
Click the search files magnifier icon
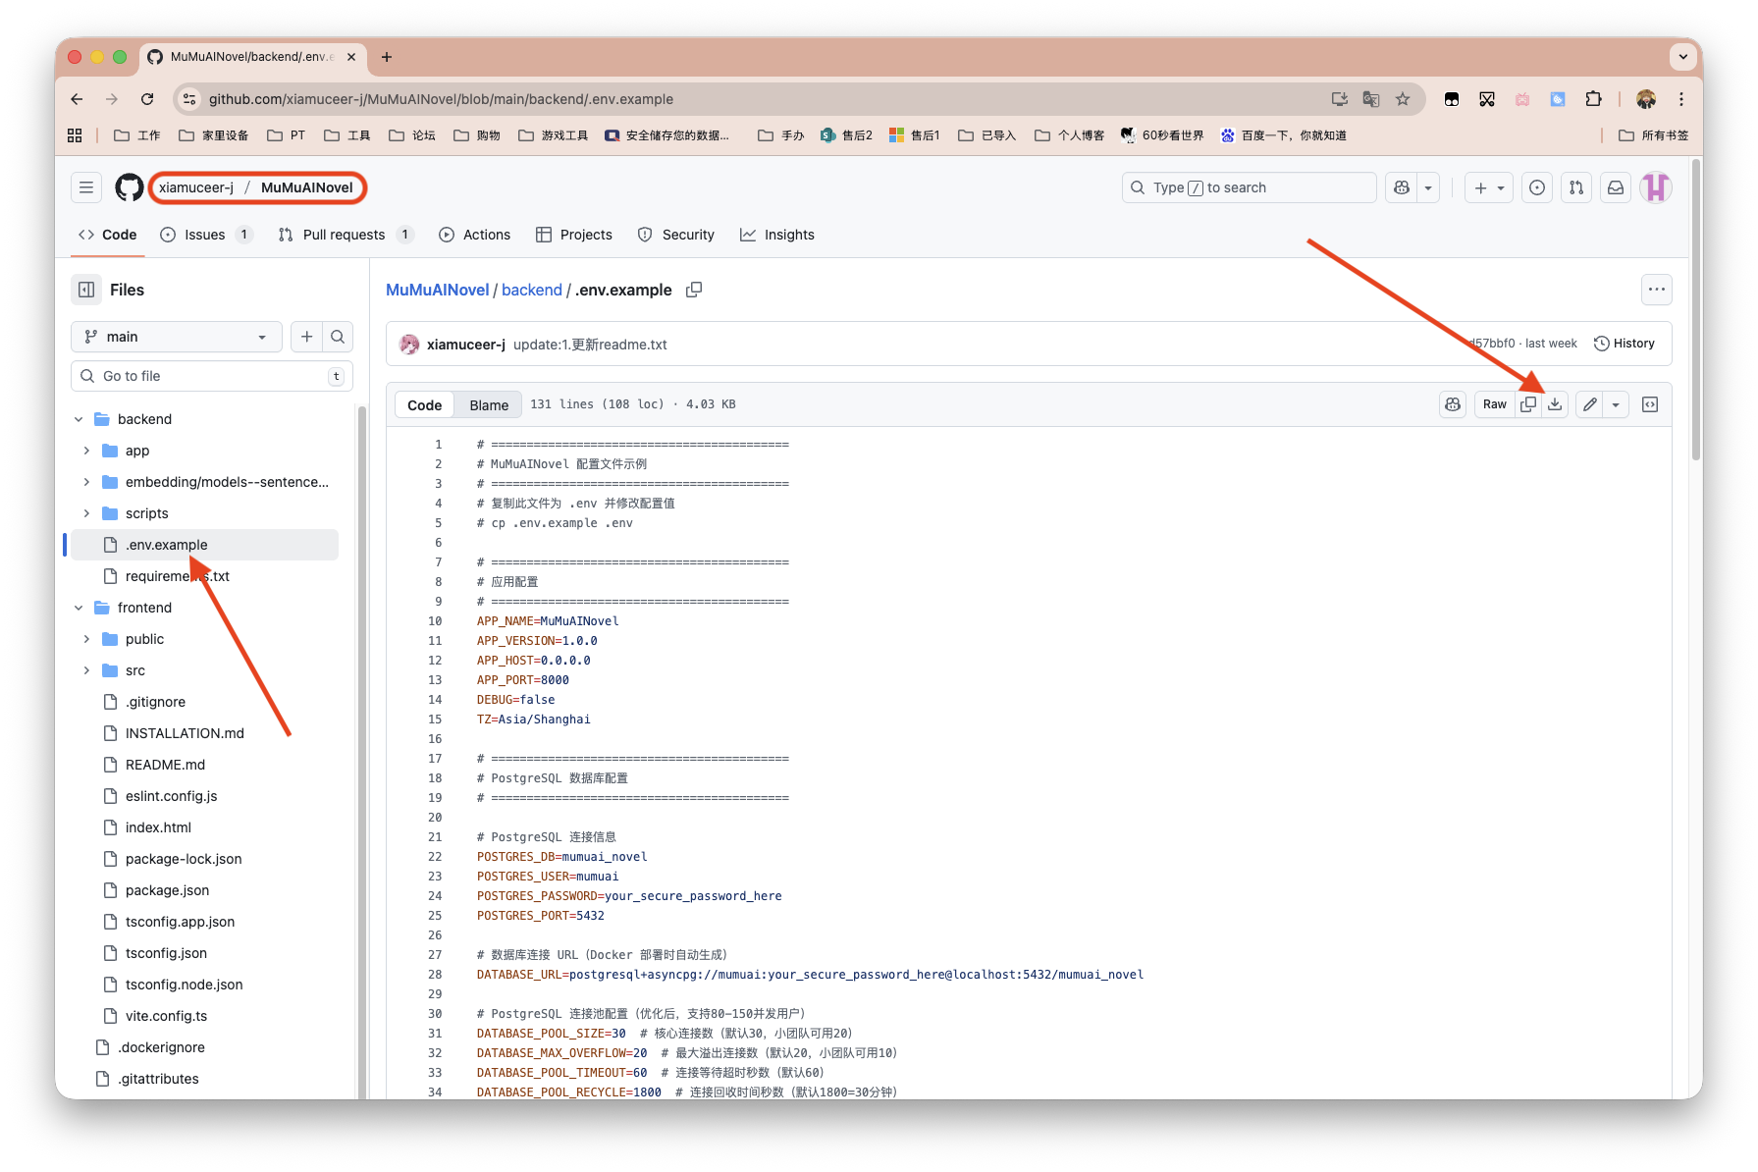click(338, 337)
